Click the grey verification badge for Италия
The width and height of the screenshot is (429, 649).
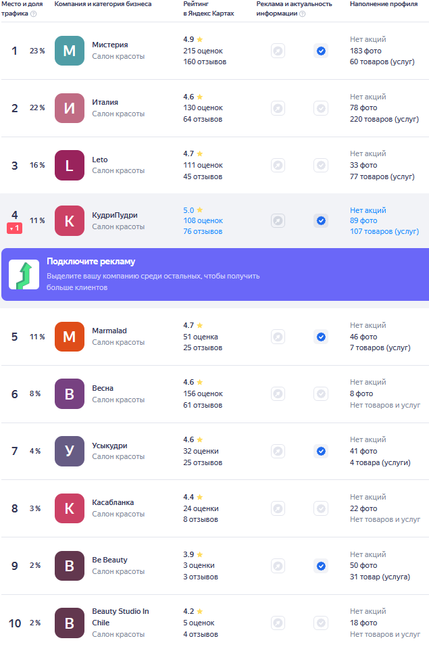click(321, 108)
